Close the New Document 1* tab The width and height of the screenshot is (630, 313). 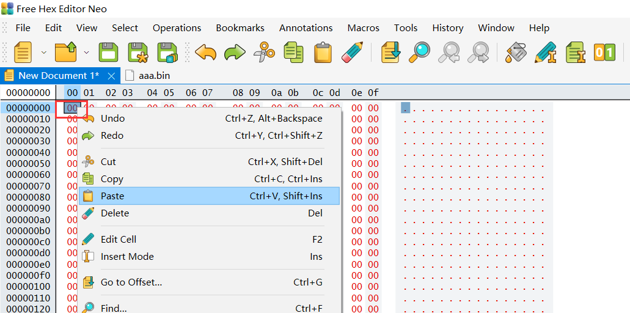tap(112, 76)
